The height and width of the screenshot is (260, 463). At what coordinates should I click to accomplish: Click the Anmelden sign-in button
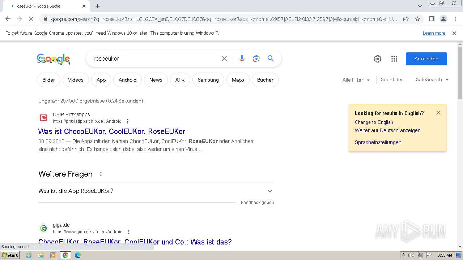click(x=426, y=59)
